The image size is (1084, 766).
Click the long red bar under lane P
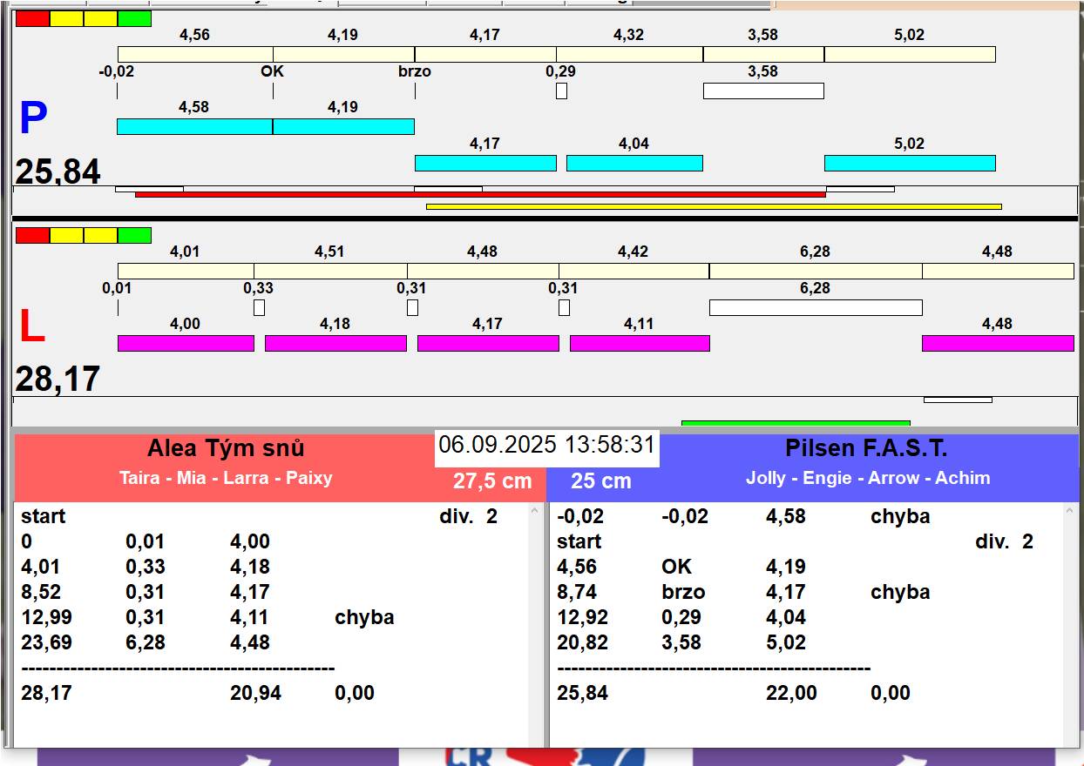tap(480, 194)
